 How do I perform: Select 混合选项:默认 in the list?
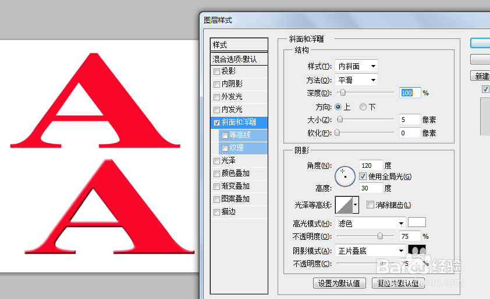click(x=239, y=59)
